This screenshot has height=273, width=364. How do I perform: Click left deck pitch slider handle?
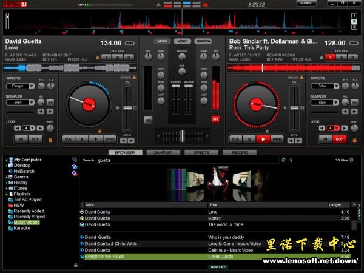coord(127,108)
